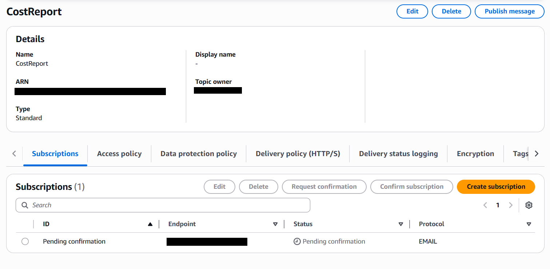Sort by ID ascending arrow
The width and height of the screenshot is (550, 269).
coord(150,224)
